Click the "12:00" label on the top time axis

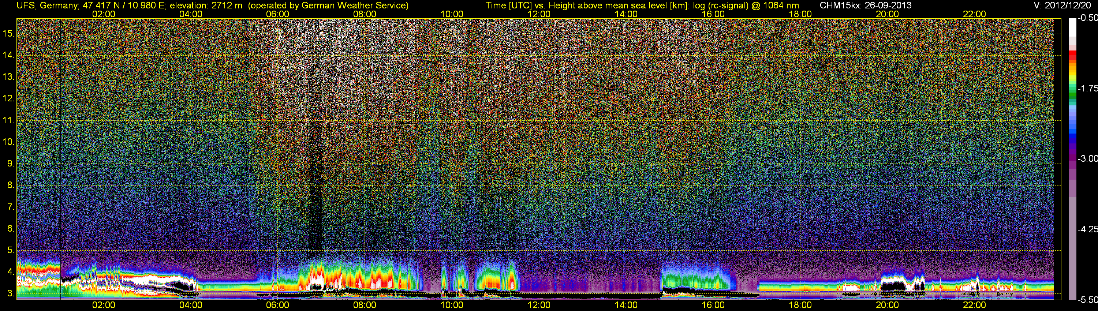539,14
